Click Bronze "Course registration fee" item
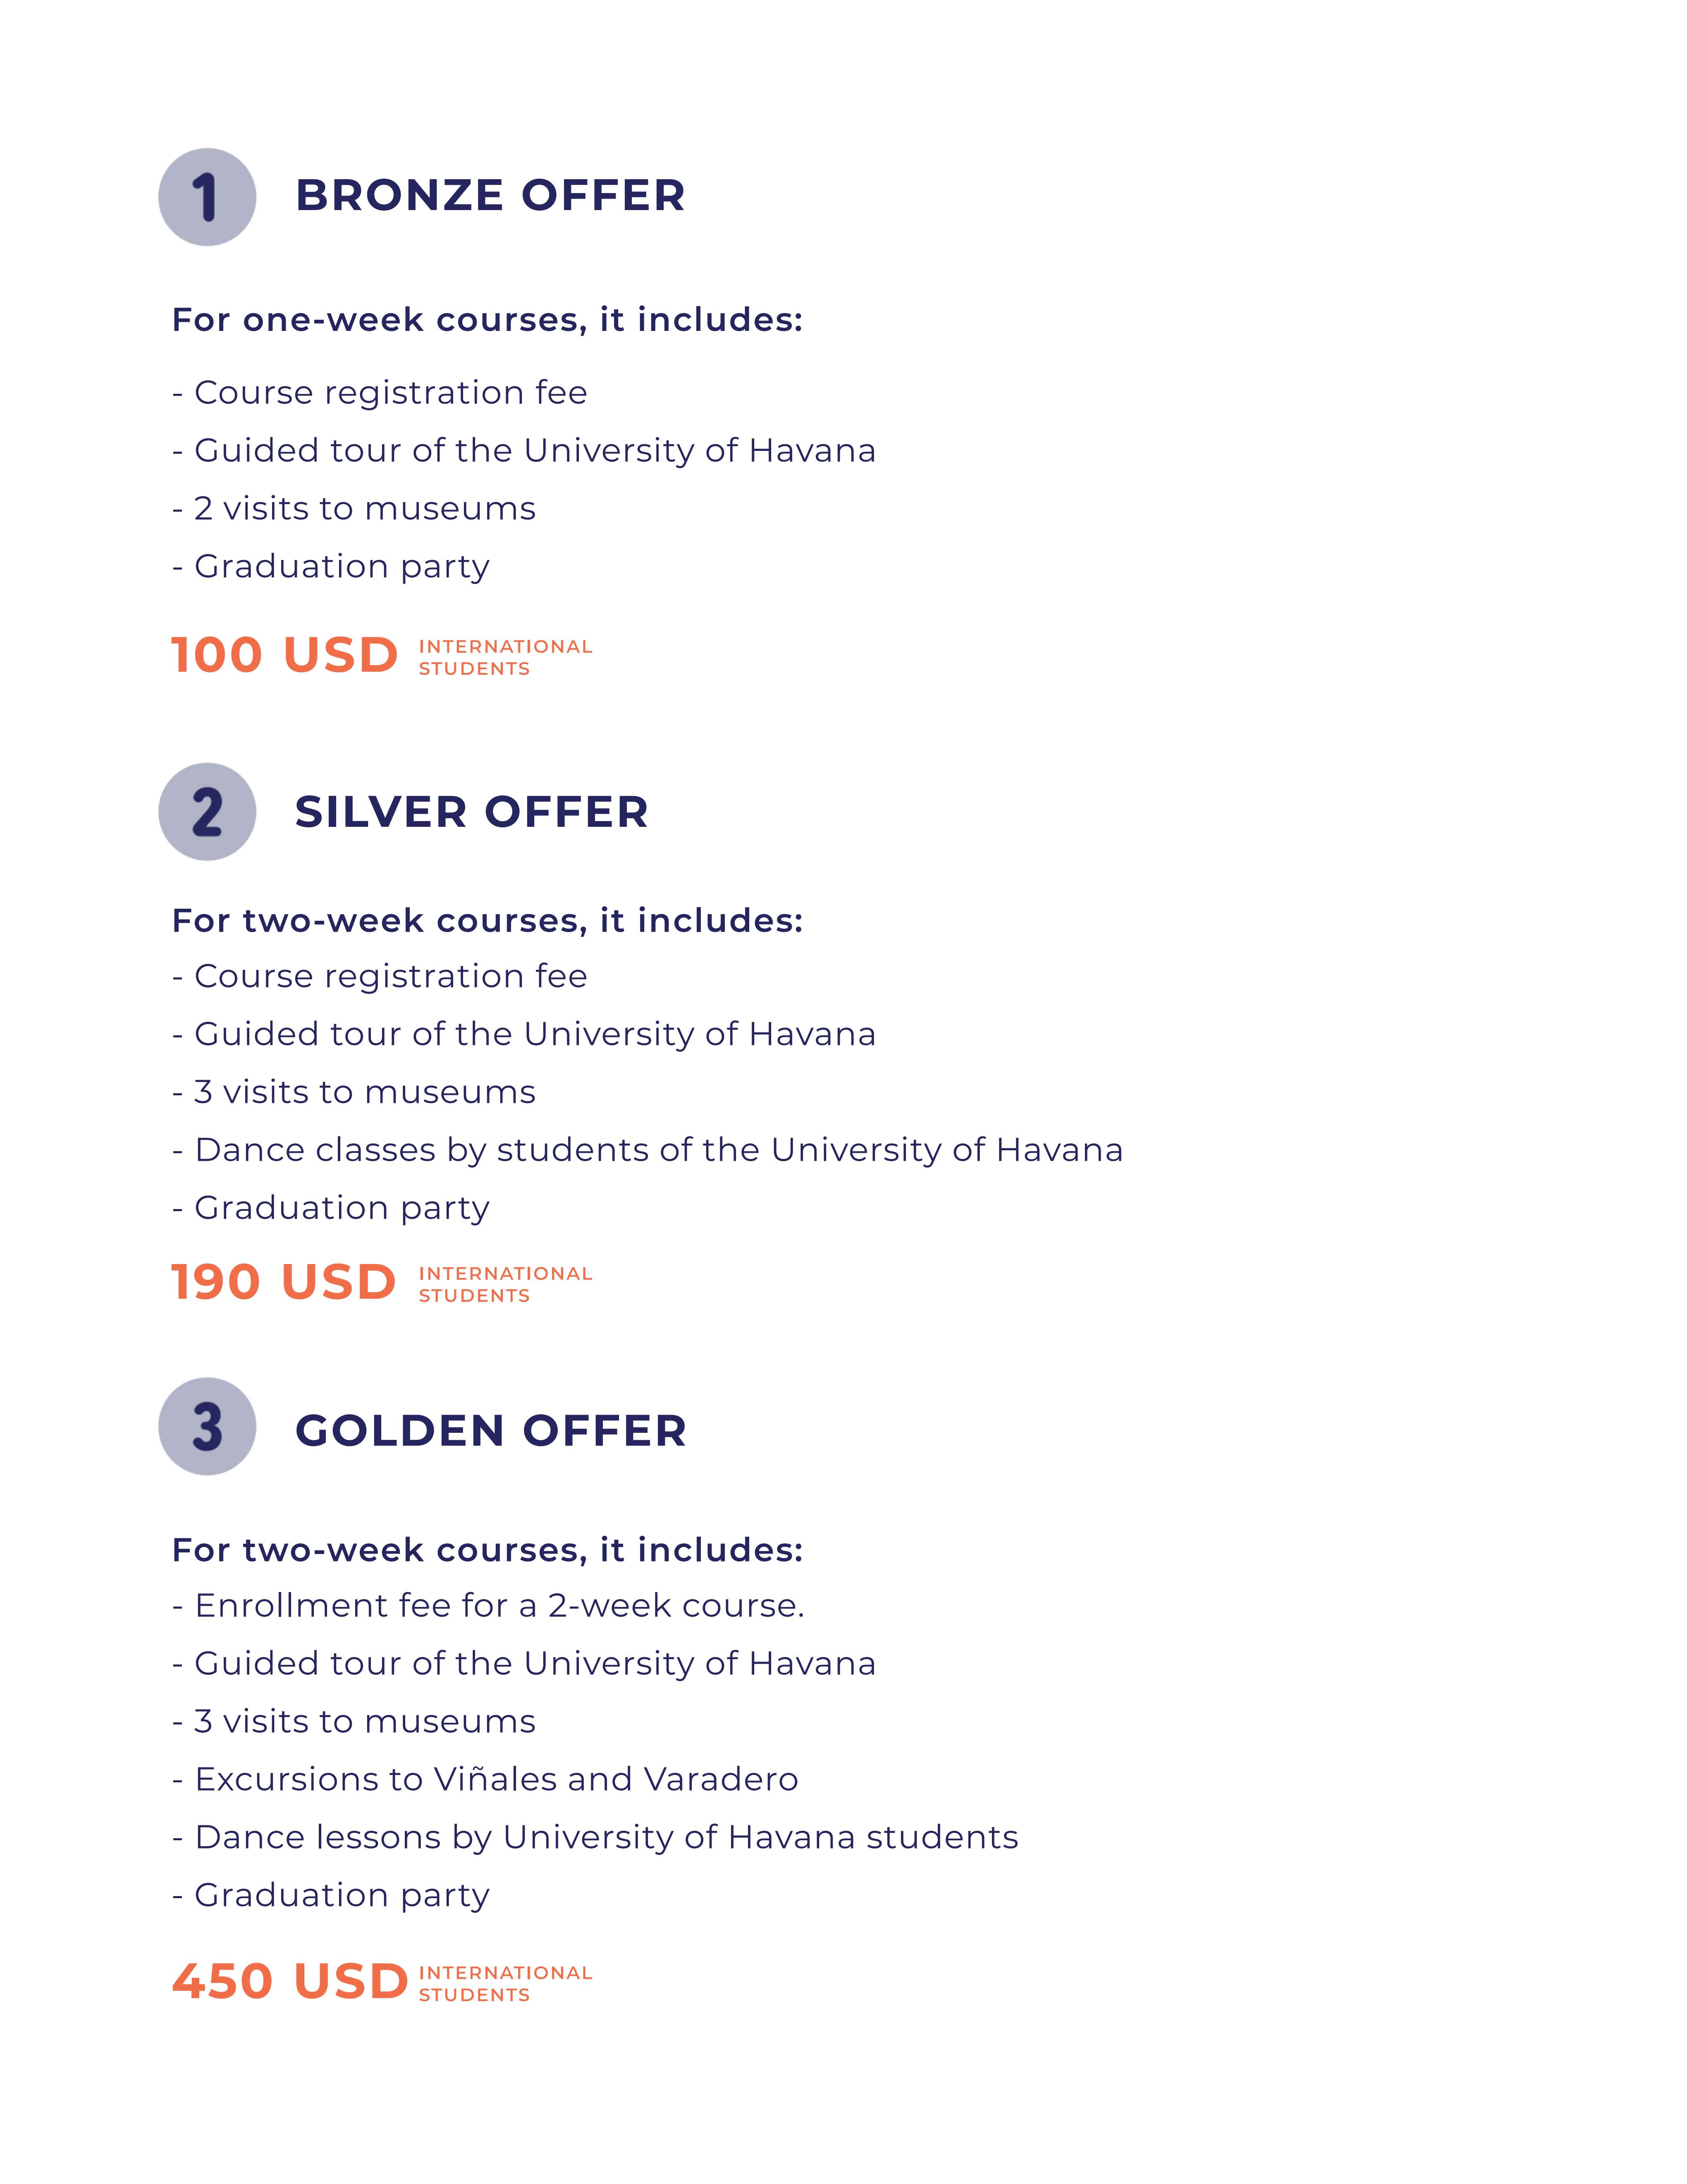Screen dimensions: 1687x2184 pos(380,393)
